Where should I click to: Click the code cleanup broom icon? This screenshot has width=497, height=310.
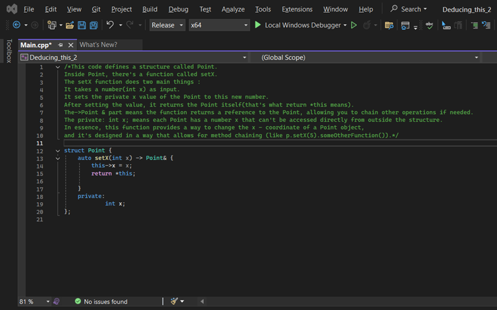point(174,301)
